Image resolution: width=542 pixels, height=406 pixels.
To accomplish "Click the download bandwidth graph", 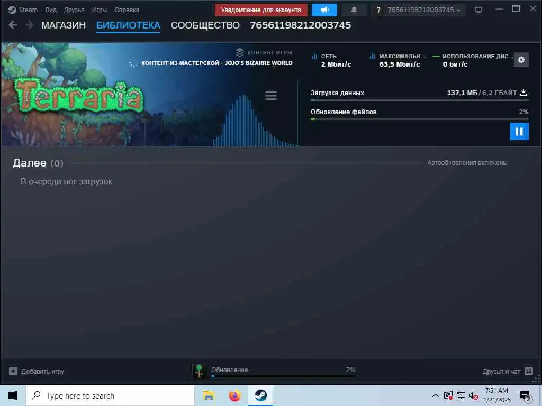I will [255, 120].
